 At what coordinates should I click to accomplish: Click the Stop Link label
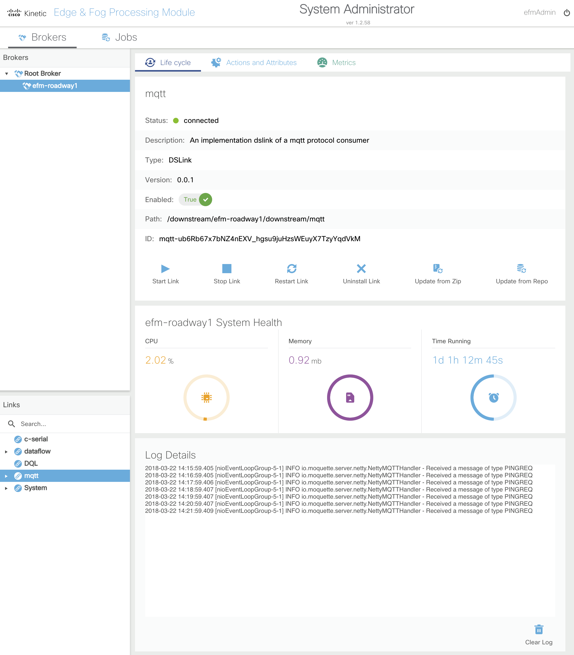tap(227, 281)
